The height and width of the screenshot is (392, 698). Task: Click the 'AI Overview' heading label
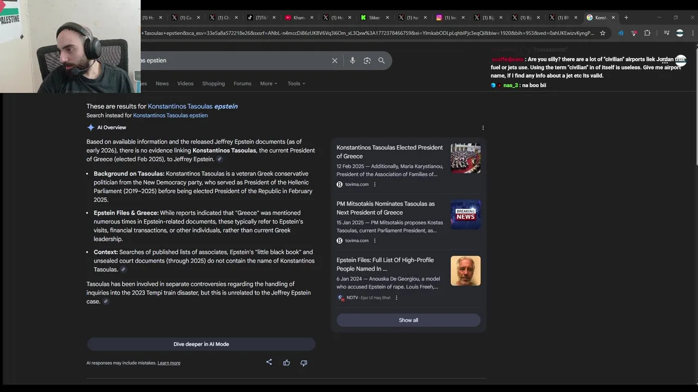coord(112,127)
